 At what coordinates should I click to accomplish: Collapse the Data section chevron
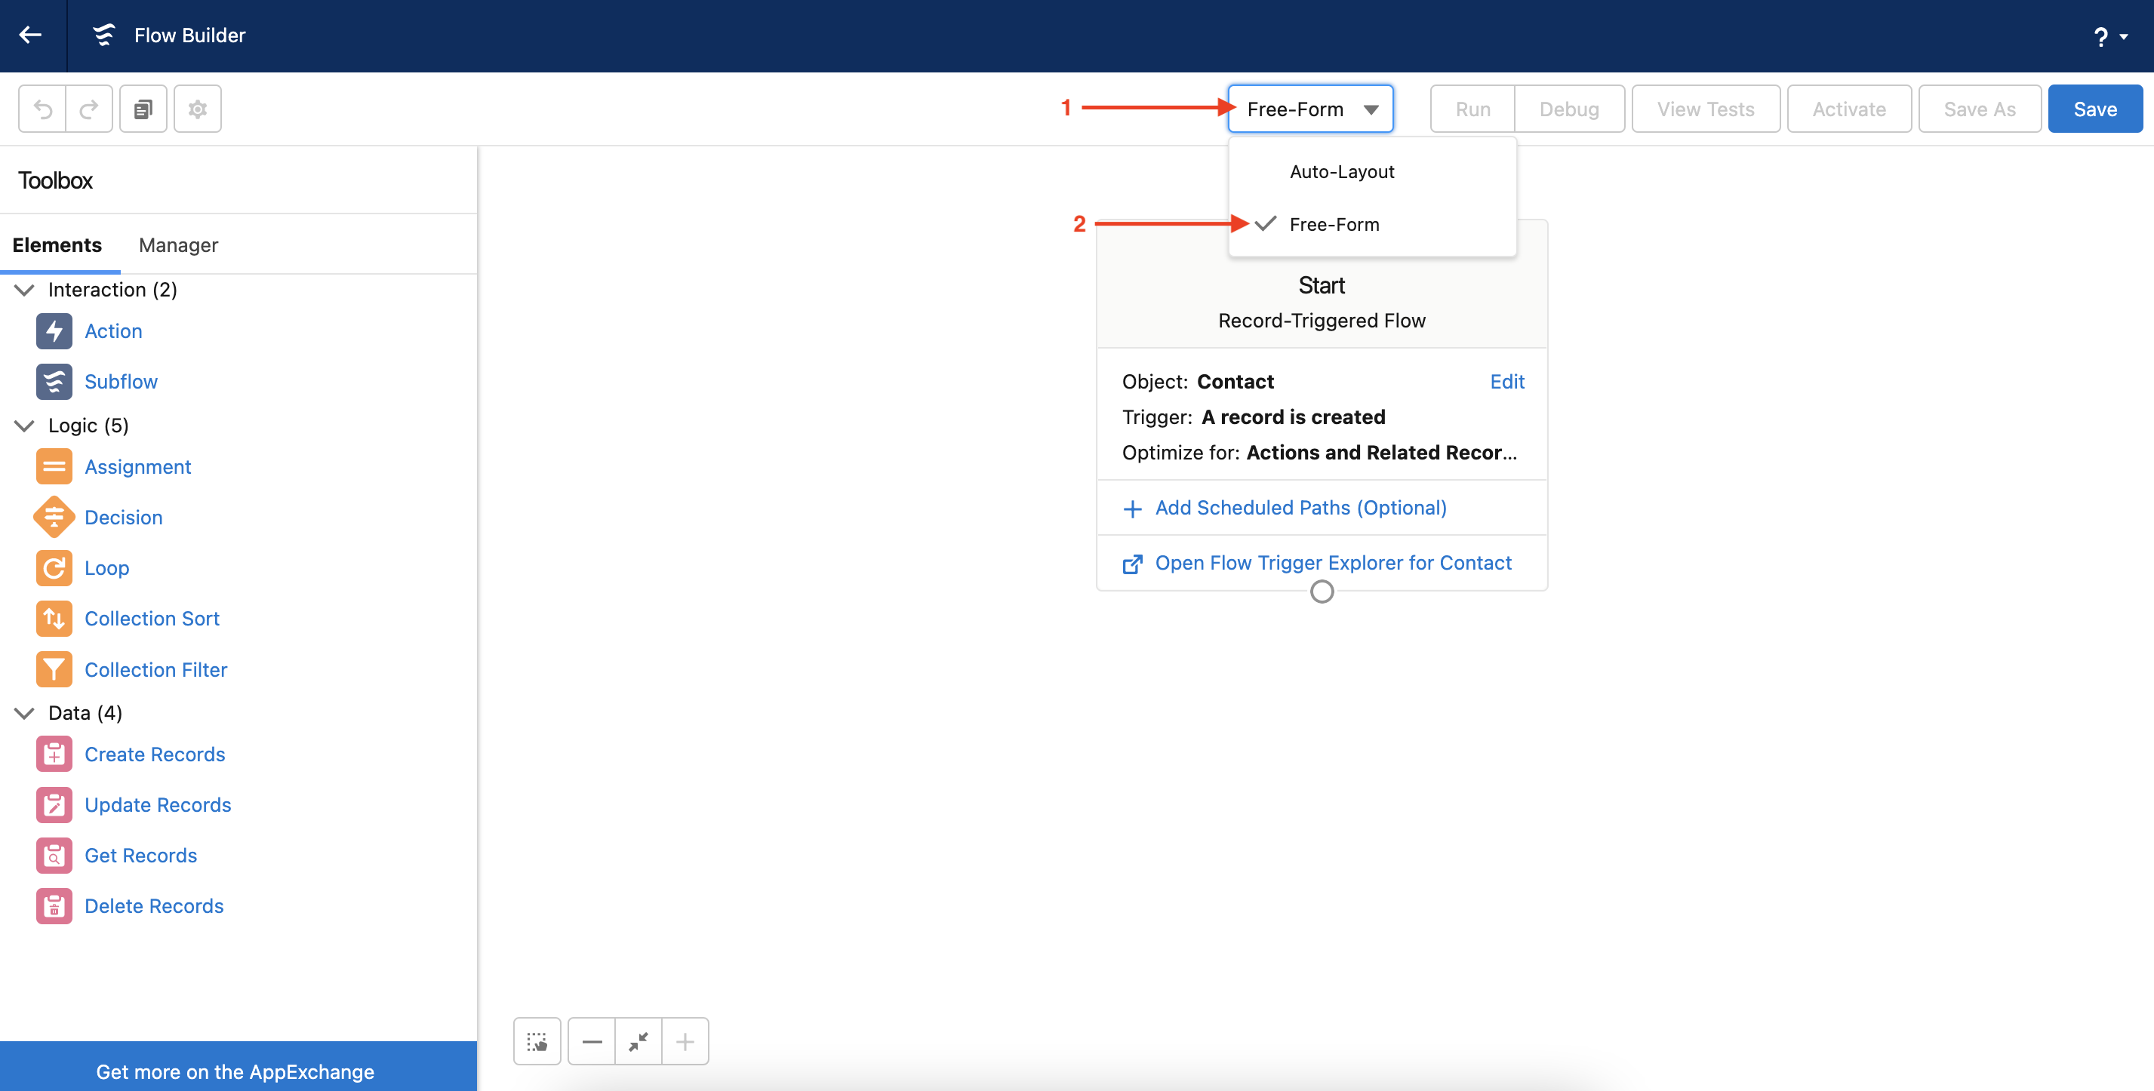(x=24, y=712)
